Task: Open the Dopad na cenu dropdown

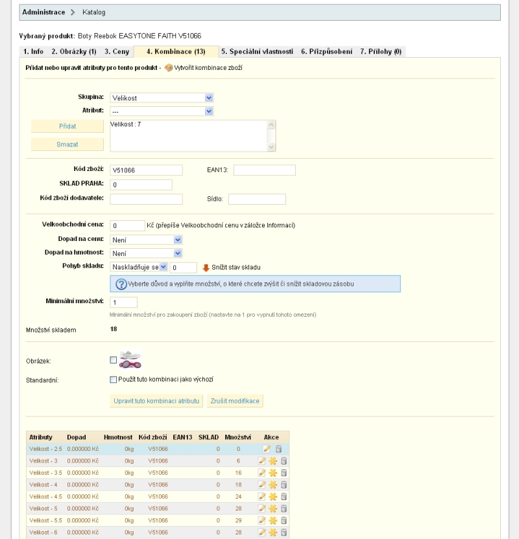Action: [x=147, y=239]
